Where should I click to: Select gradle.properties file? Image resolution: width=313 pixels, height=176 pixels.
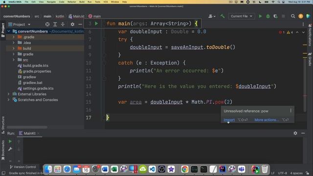click(37, 71)
